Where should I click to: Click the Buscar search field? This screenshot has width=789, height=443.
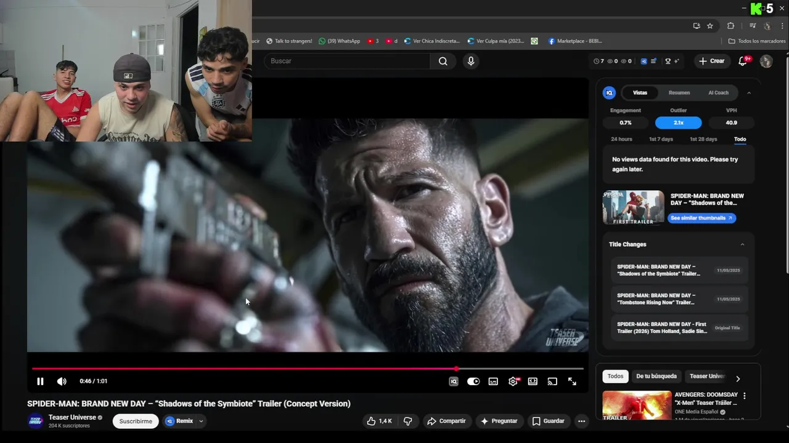(x=348, y=61)
